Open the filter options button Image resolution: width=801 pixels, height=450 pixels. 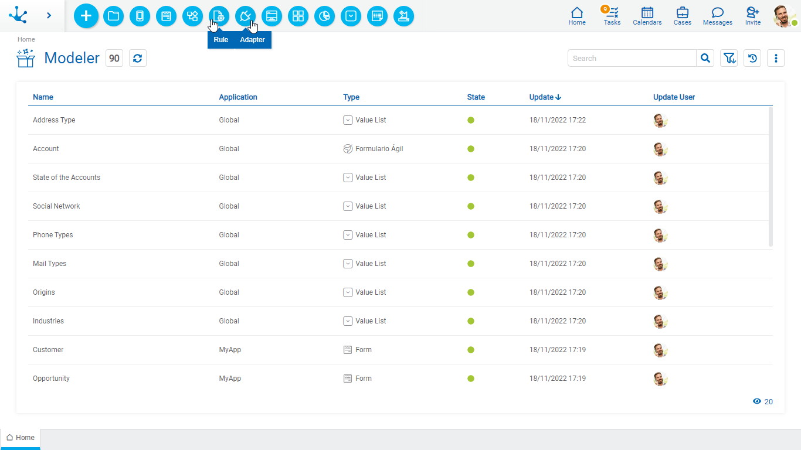(x=729, y=58)
